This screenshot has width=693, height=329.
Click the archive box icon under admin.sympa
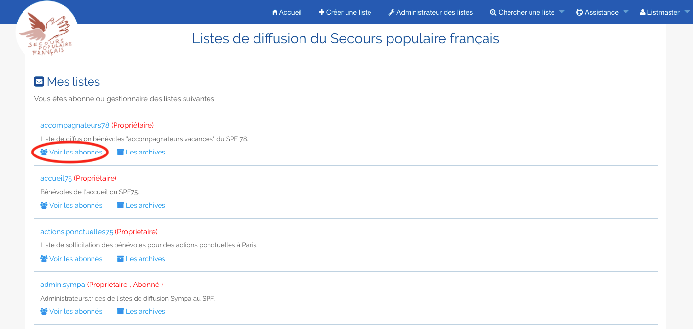click(x=120, y=311)
